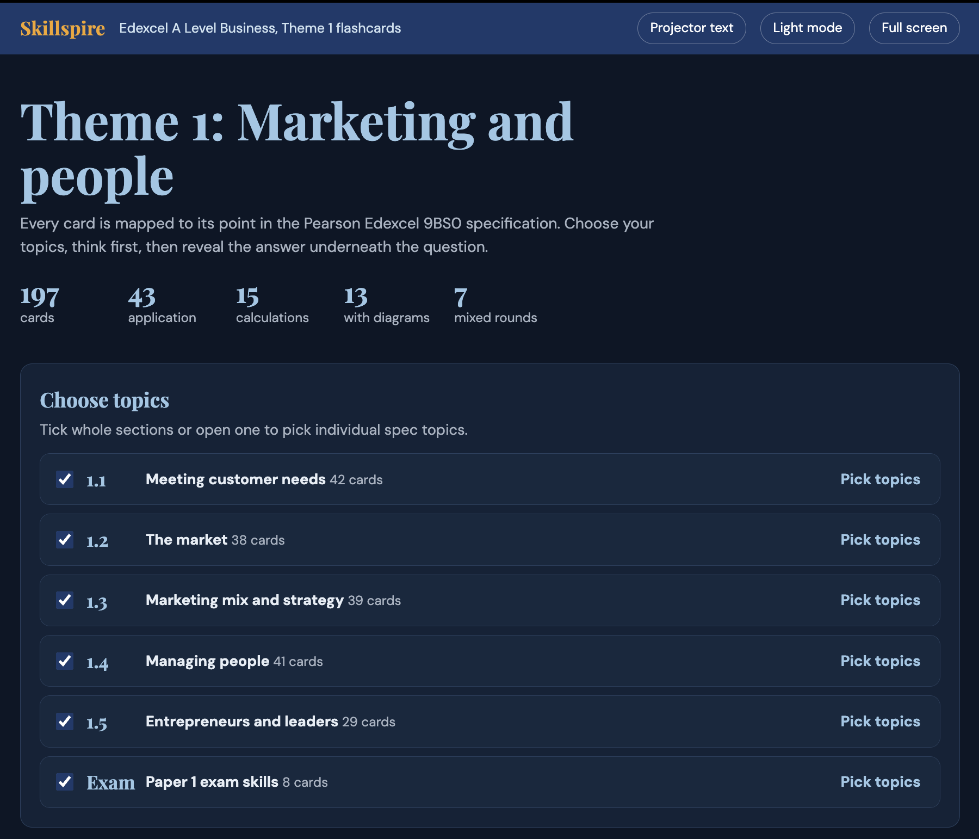Click the '15 calculations' statistic
Image resolution: width=979 pixels, height=839 pixels.
pos(272,305)
